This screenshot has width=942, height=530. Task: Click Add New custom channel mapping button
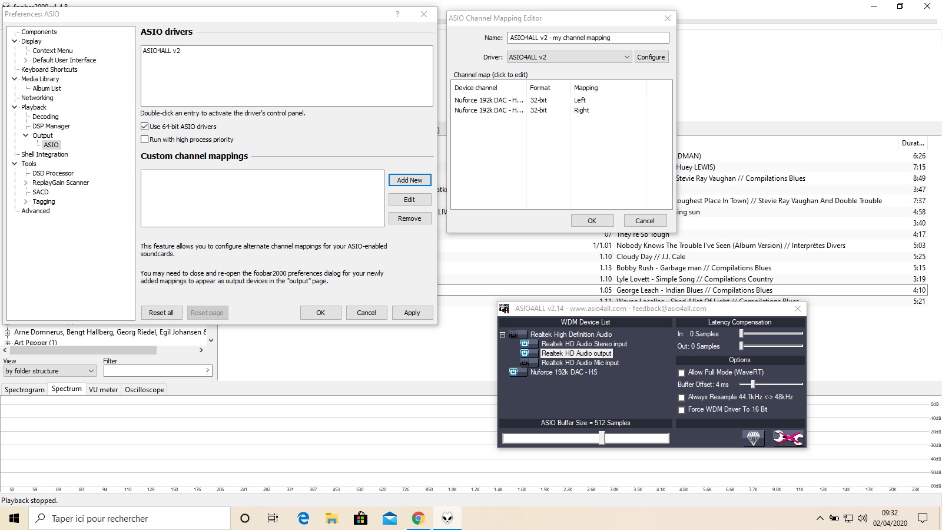point(410,180)
